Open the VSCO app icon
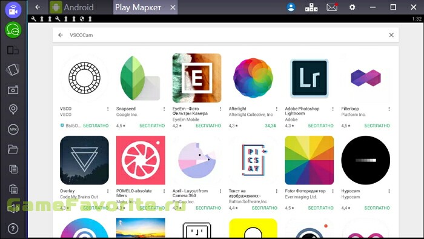 (84, 78)
